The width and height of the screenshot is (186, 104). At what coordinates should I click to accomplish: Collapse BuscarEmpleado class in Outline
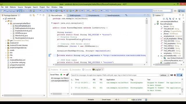(155, 24)
